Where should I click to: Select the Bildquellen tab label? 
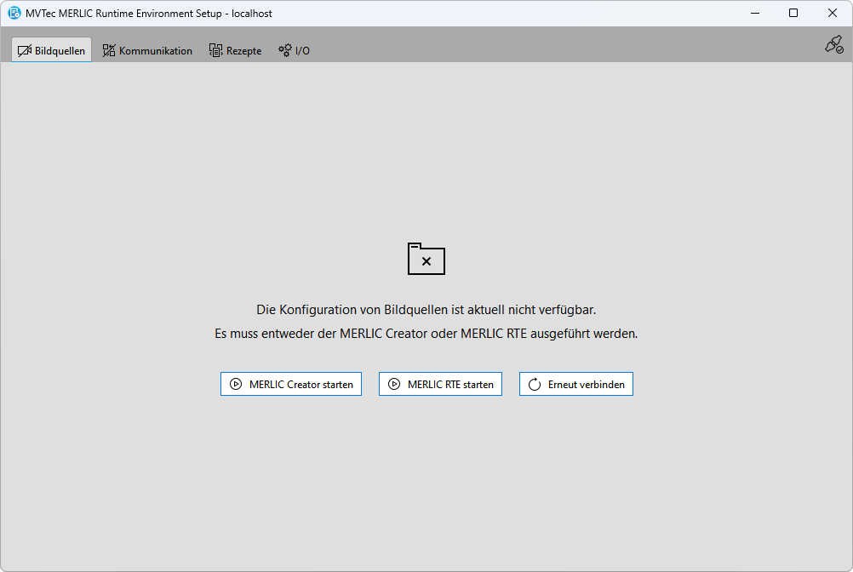[x=60, y=50]
